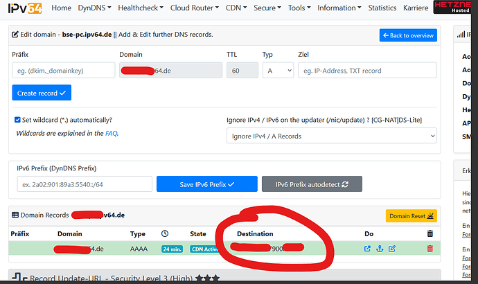Delete the AAAA record with the trash icon
The width and height of the screenshot is (478, 284).
(x=430, y=249)
